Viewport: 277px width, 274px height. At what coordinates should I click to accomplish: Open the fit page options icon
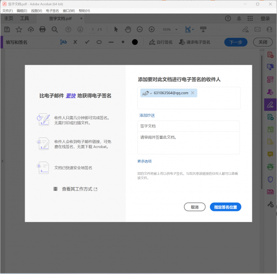tap(189, 29)
